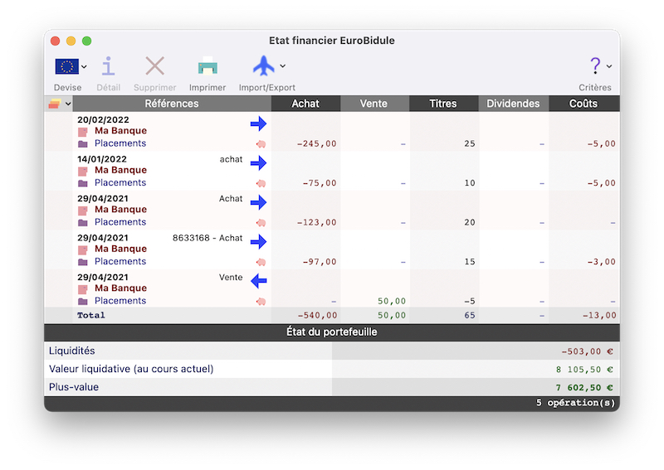Click the Placements folder icon on the 8633168 row
The height and width of the screenshot is (470, 664).
tap(82, 262)
